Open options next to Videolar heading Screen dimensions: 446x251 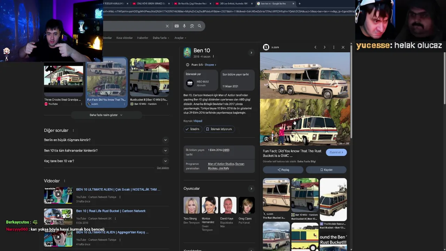(64, 181)
